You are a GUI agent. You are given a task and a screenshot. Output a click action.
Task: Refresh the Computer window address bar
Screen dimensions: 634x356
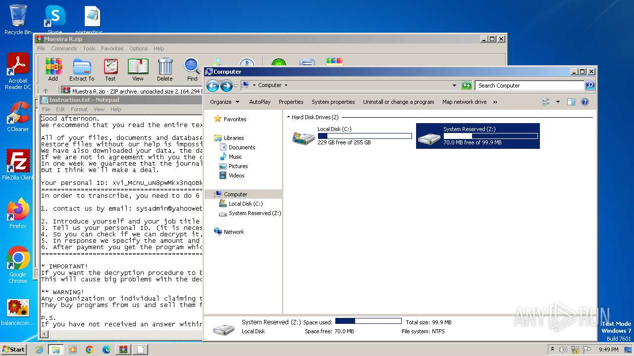coord(467,86)
